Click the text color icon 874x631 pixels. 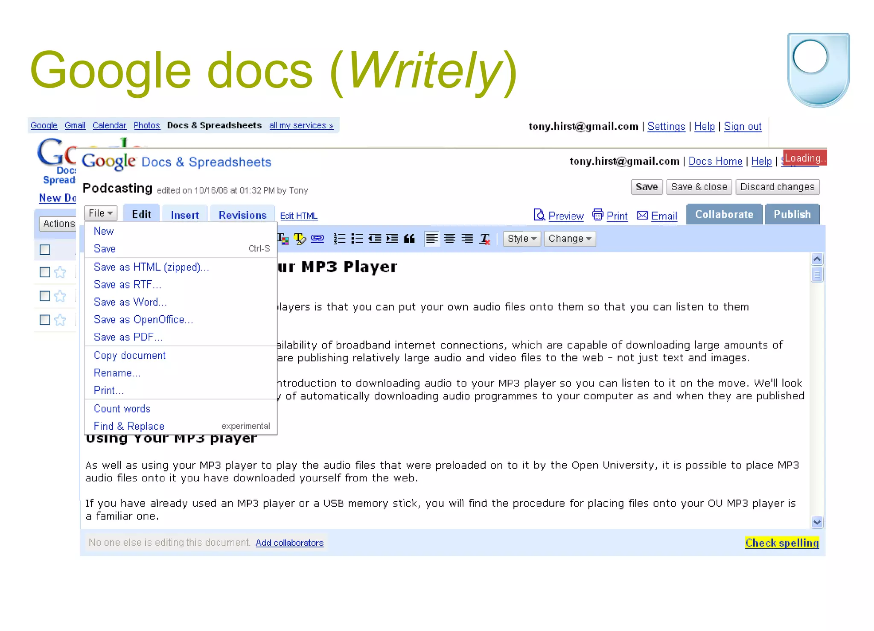click(x=283, y=239)
